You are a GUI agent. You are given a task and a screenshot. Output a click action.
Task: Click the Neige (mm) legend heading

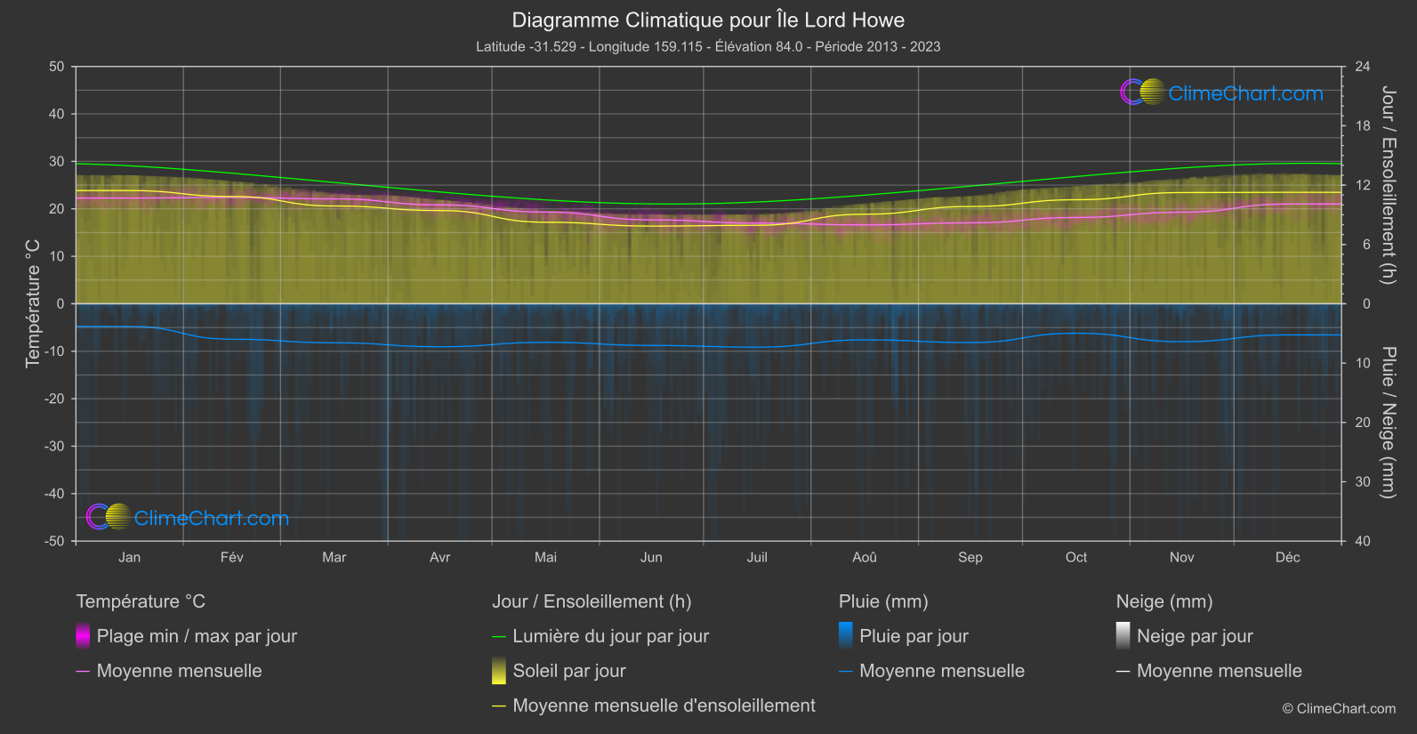1164,601
